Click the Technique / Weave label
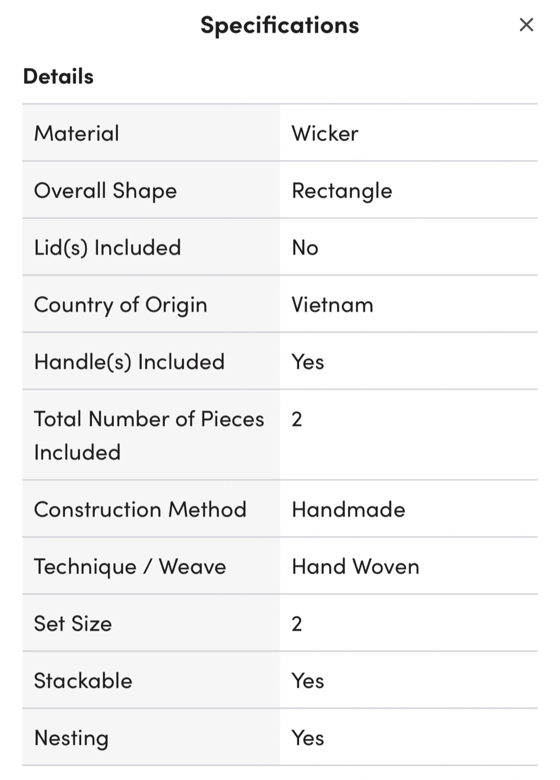Image resolution: width=560 pixels, height=780 pixels. [x=130, y=567]
